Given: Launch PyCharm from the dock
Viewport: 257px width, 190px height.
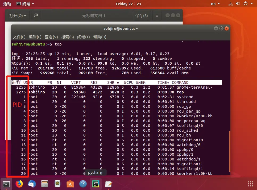Looking at the screenshot, I should point(96,184).
